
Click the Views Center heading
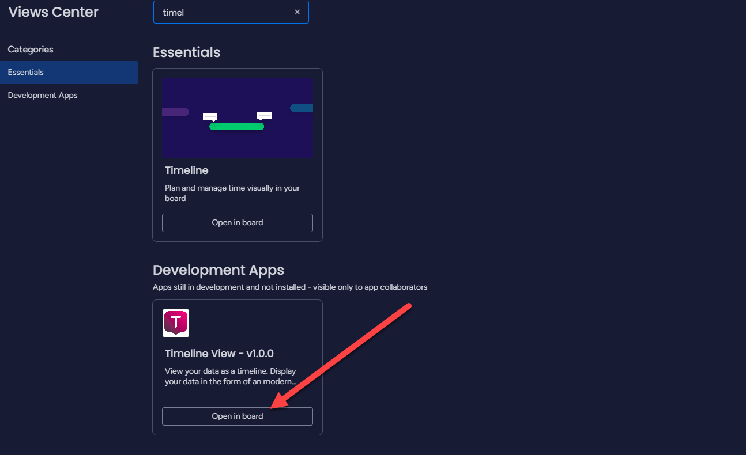(x=54, y=12)
